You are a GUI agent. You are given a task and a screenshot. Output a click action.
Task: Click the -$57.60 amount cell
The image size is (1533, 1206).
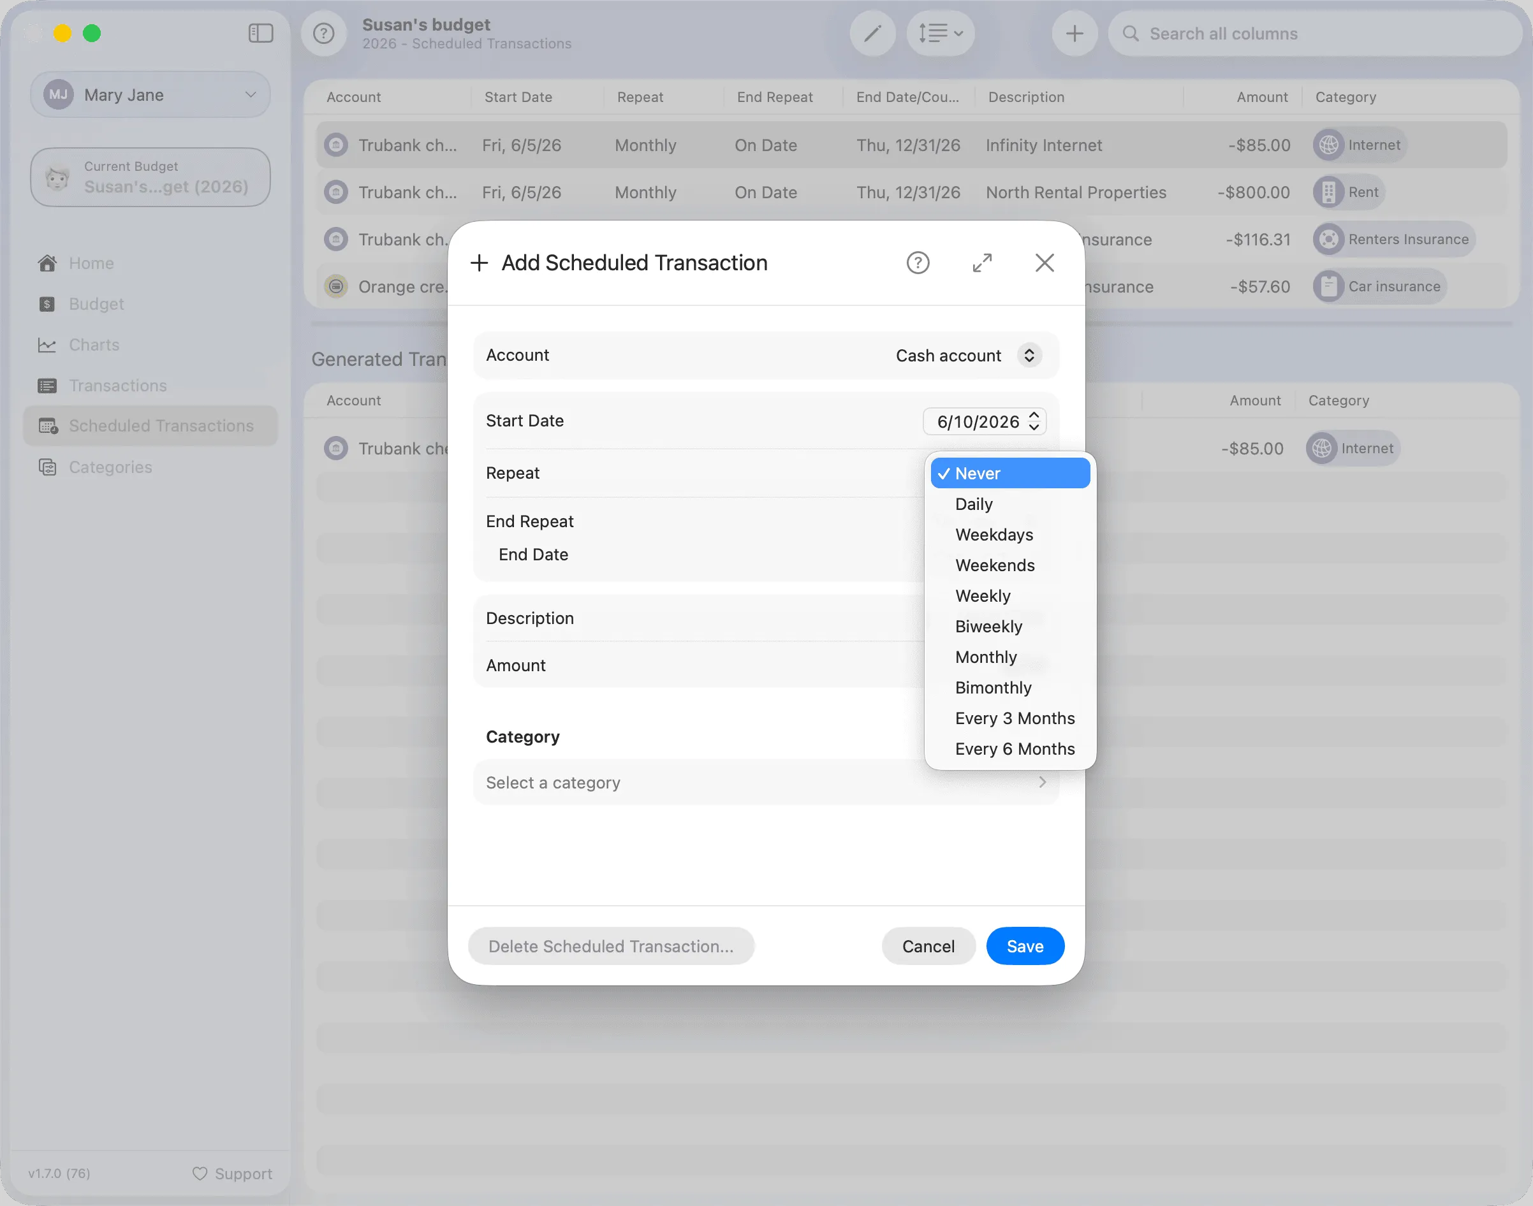point(1259,287)
